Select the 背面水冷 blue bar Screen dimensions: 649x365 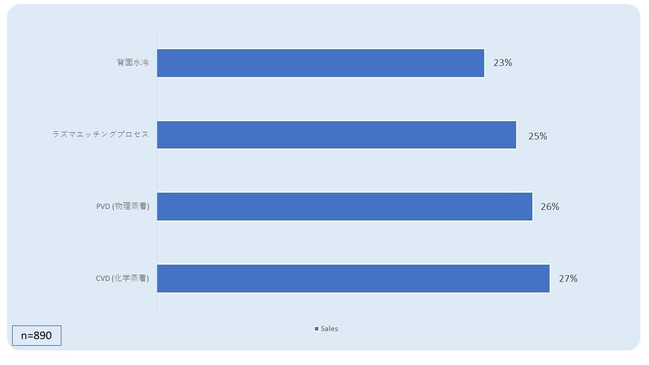[x=320, y=63]
